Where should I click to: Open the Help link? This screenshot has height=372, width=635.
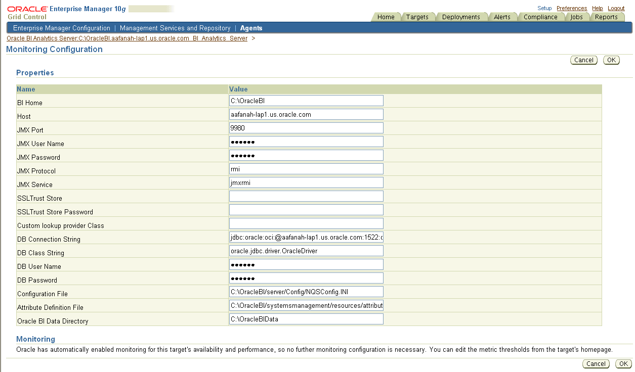597,8
